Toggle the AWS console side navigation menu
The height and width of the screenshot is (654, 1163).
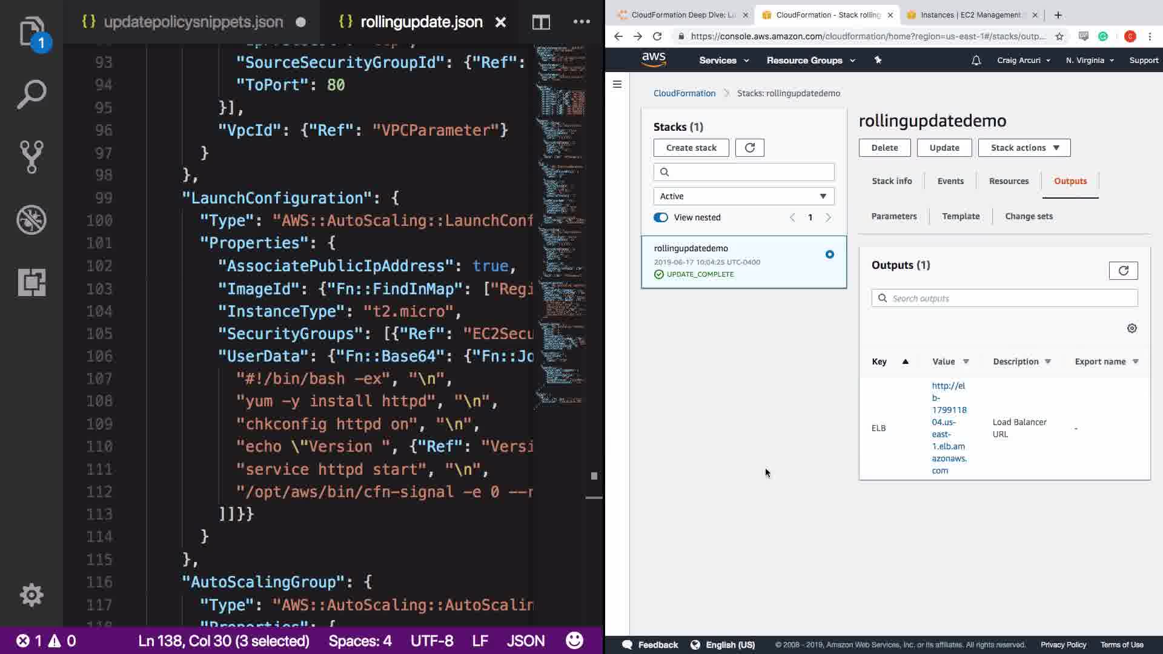click(617, 84)
